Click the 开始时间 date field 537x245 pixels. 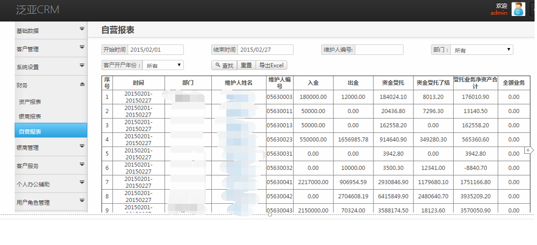coord(156,49)
